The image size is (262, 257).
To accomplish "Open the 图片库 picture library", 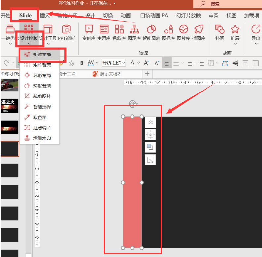I will [x=183, y=33].
